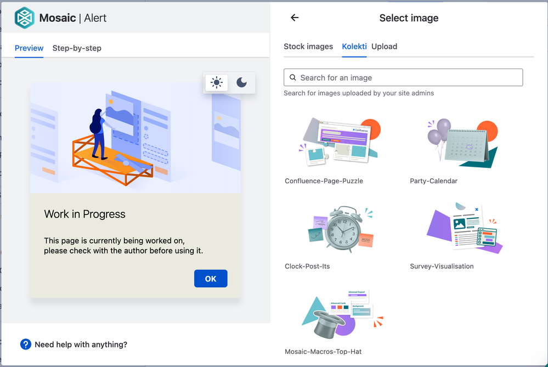Click the Clock-Post-Its label
Viewport: 548px width, 367px height.
pos(307,267)
